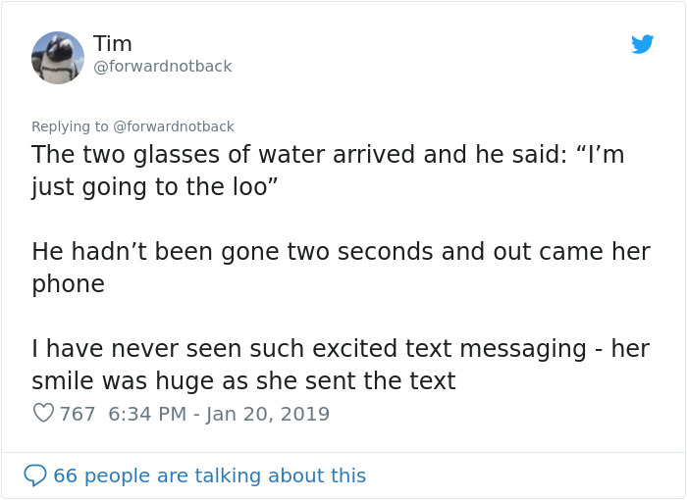
Task: Click the @forwardnotback handle under Tim
Action: coord(162,67)
